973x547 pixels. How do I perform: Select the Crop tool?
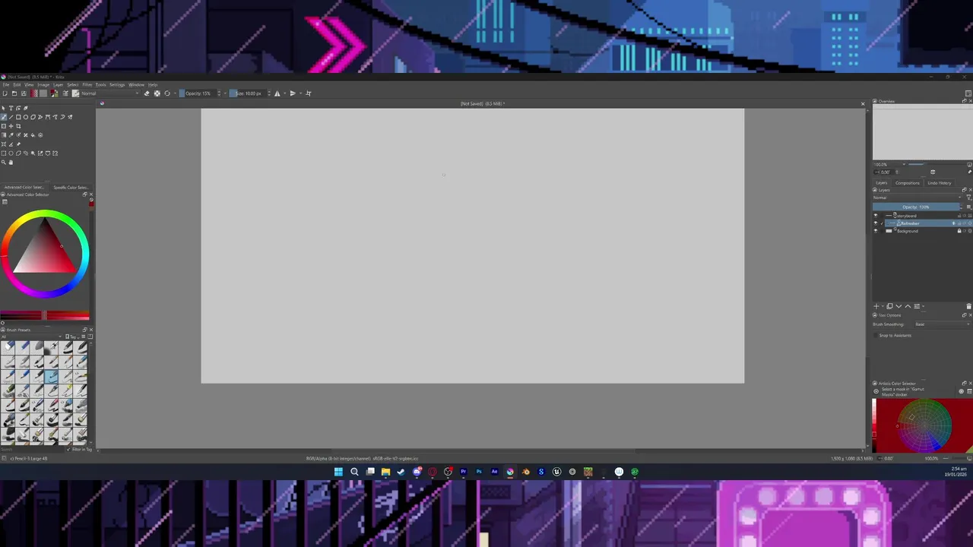point(18,126)
